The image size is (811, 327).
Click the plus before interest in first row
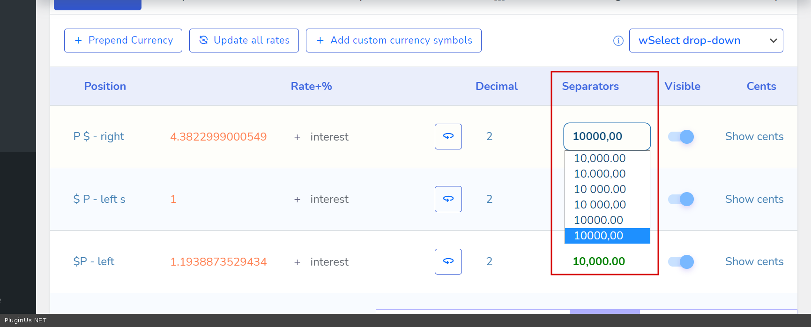pyautogui.click(x=297, y=137)
